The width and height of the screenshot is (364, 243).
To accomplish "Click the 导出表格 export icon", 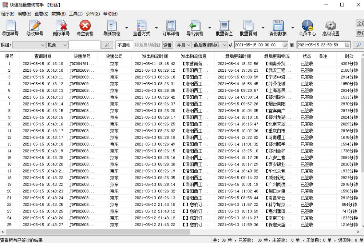I will click(195, 28).
